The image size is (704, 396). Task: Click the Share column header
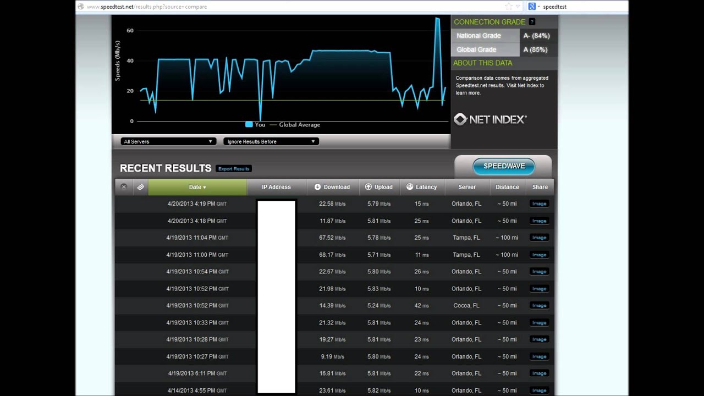[x=540, y=187]
